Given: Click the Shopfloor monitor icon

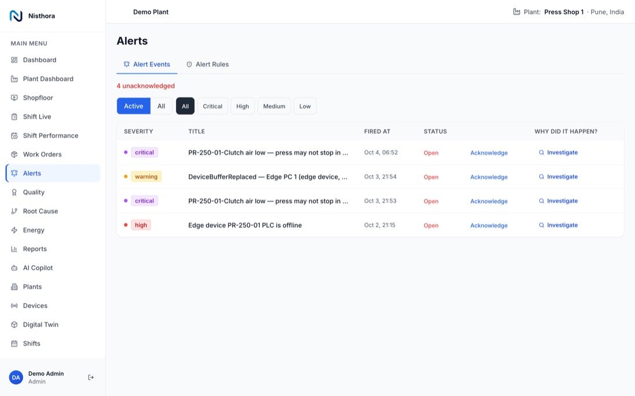Looking at the screenshot, I should click(x=14, y=98).
